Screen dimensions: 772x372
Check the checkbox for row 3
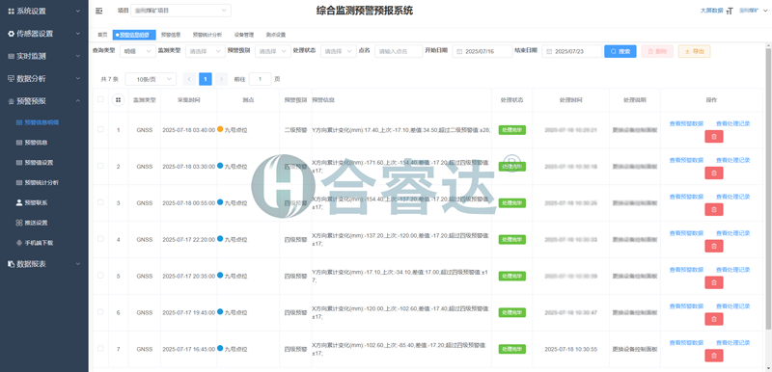click(100, 202)
